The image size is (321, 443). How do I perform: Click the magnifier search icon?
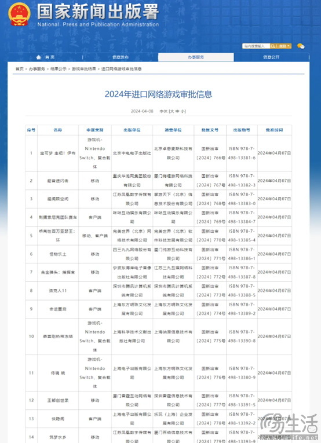tap(273, 46)
